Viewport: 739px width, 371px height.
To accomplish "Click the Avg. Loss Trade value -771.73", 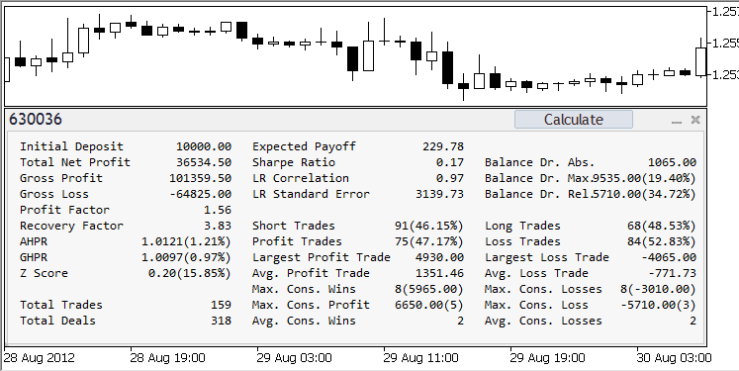I will (x=672, y=273).
